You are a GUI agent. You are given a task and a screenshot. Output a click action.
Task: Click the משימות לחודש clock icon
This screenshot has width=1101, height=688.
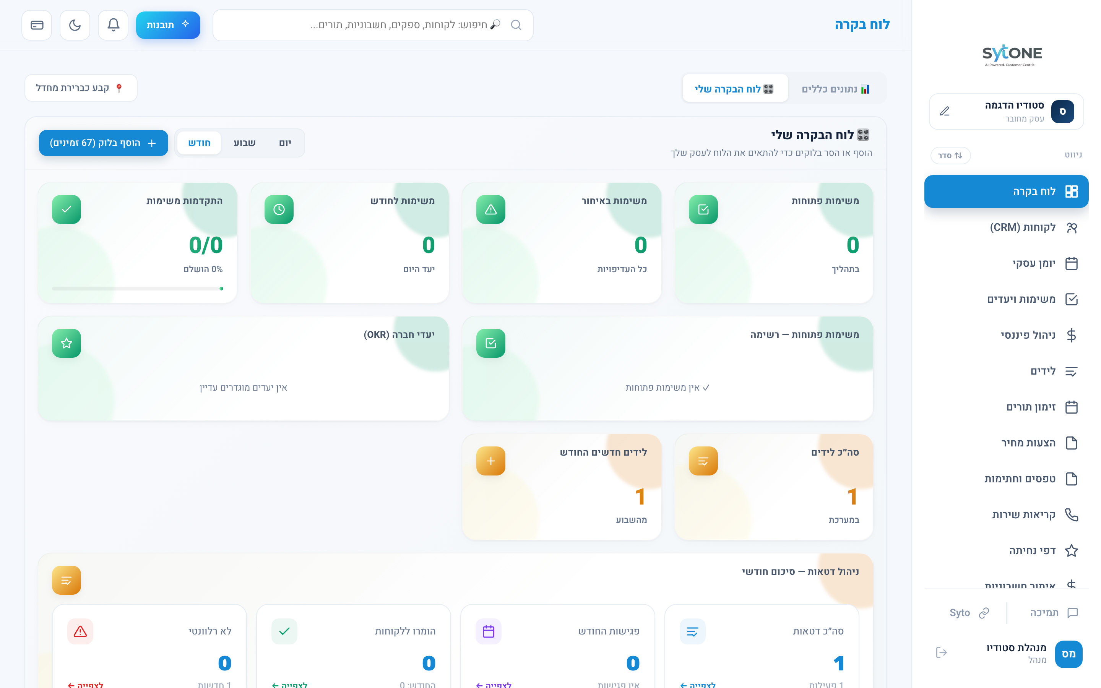(279, 209)
